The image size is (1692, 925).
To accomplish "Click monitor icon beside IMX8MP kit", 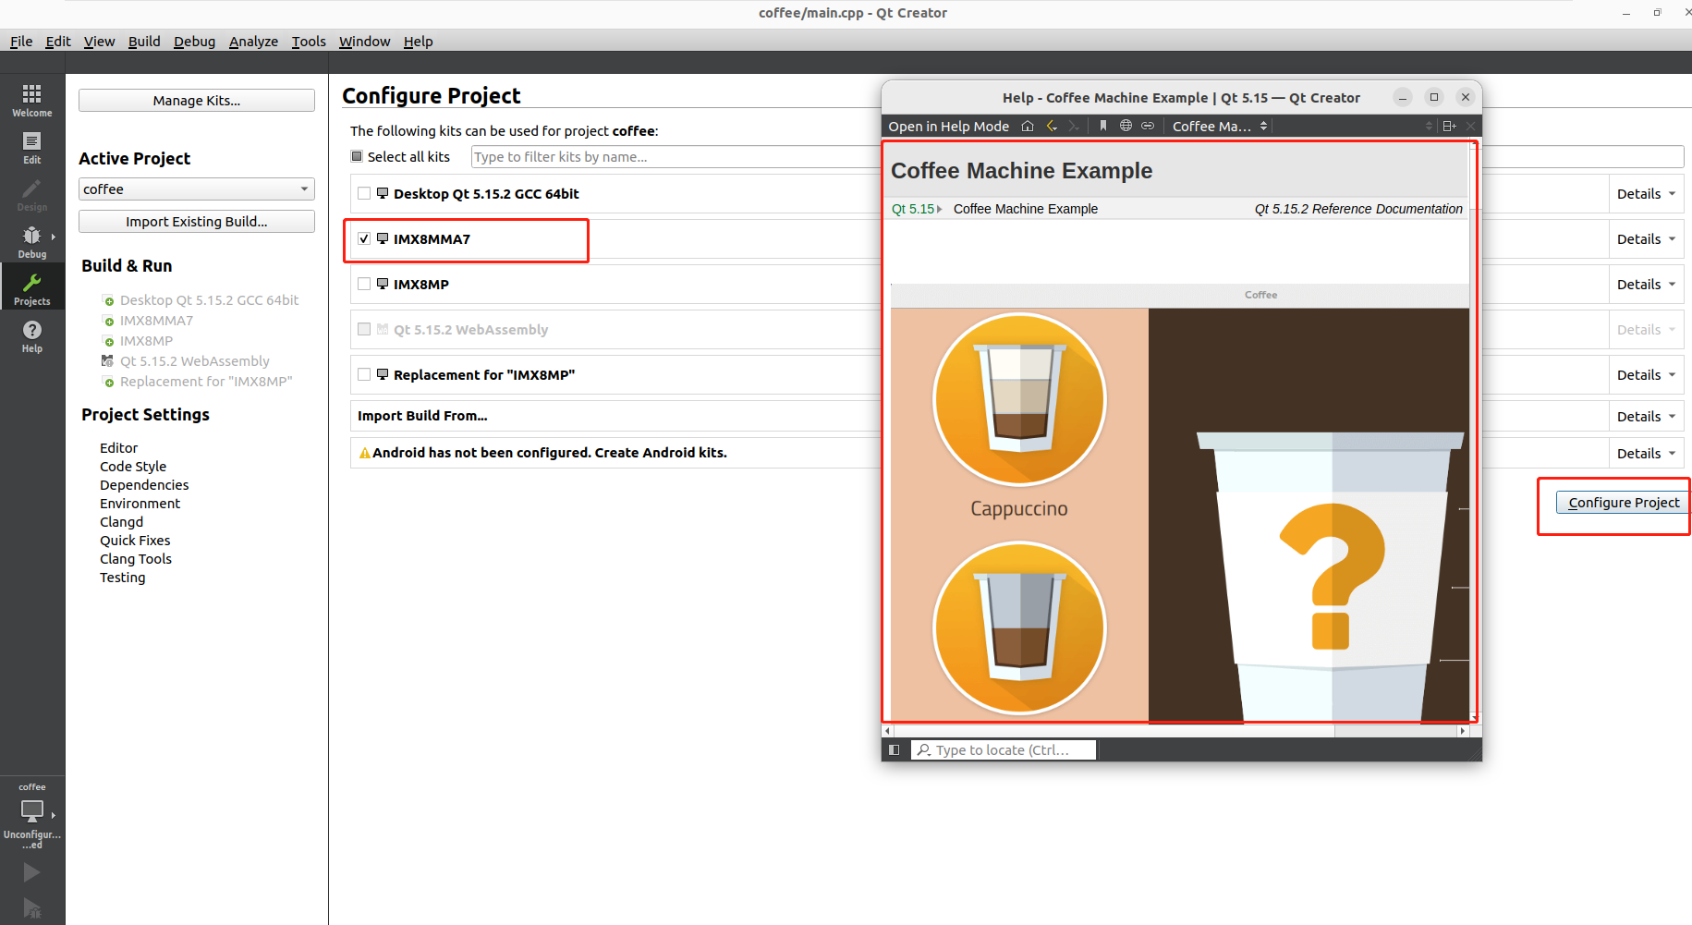I will pyautogui.click(x=383, y=284).
